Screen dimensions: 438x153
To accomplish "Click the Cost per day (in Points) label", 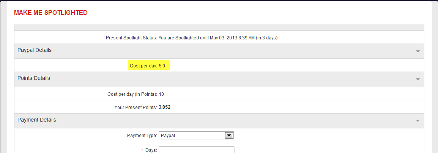I will (x=132, y=94).
